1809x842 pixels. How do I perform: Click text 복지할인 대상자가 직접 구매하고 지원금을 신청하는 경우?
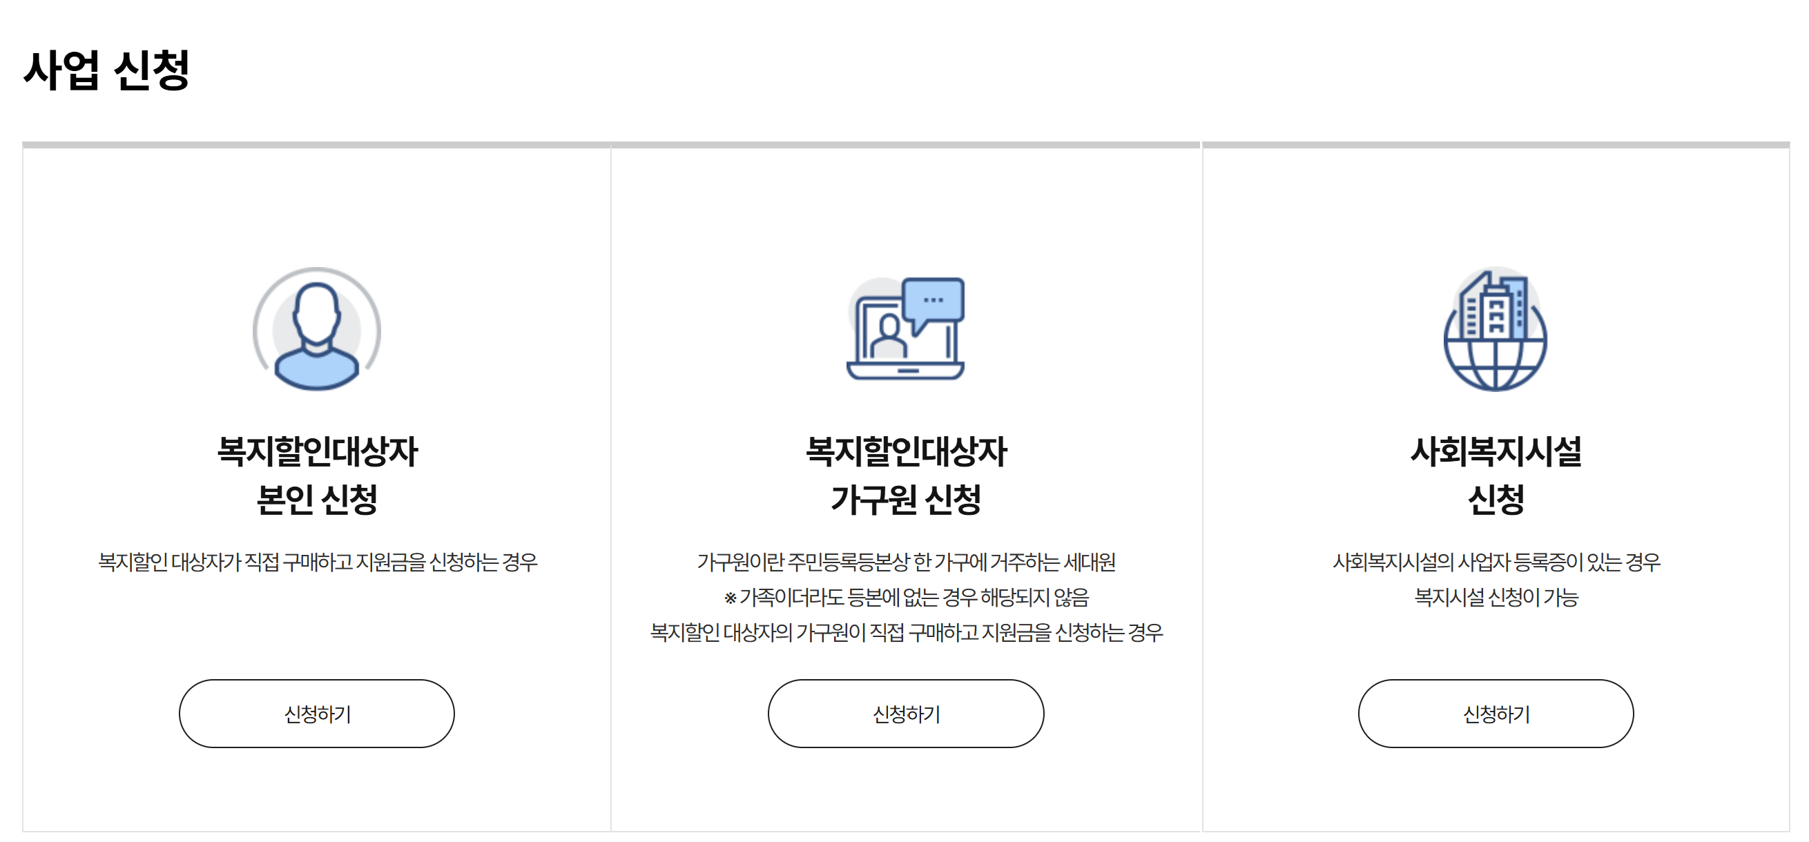click(x=318, y=562)
